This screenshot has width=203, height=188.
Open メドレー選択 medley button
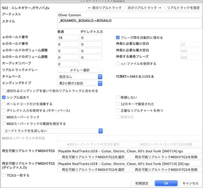click(x=80, y=70)
